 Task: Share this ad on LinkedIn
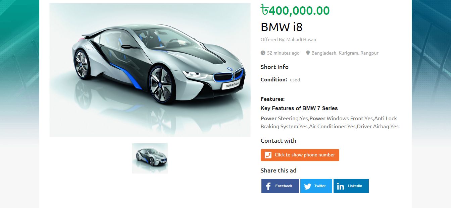tap(351, 186)
